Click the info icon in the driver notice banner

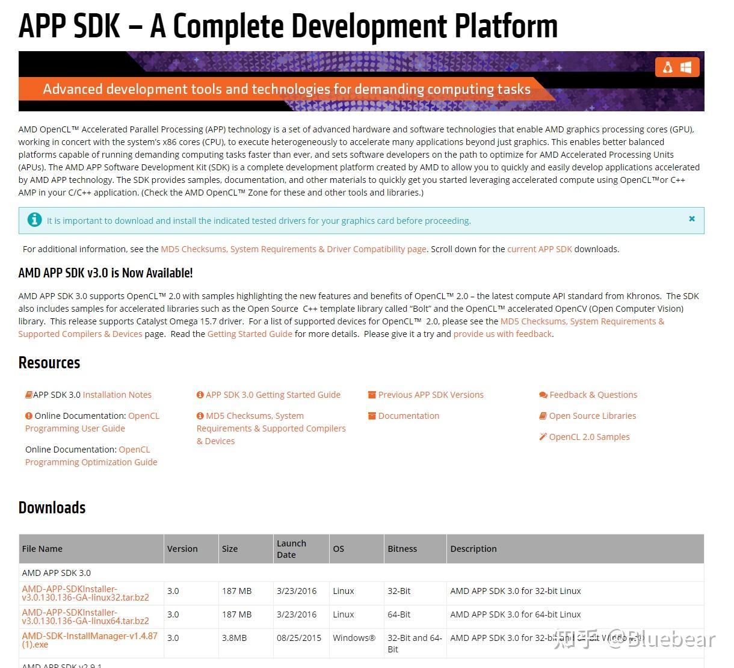(x=34, y=220)
